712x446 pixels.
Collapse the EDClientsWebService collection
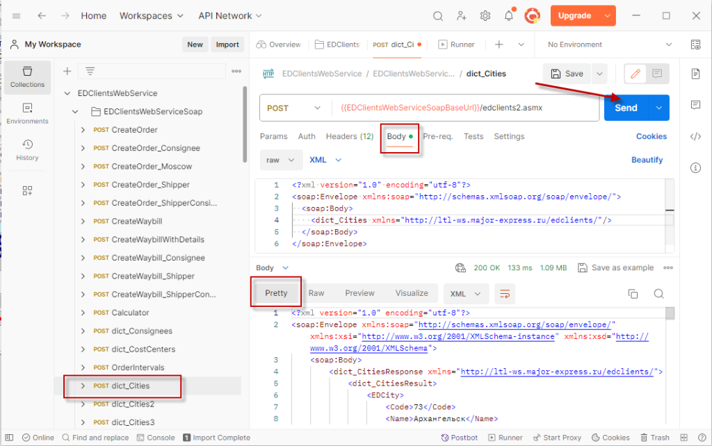pos(67,94)
